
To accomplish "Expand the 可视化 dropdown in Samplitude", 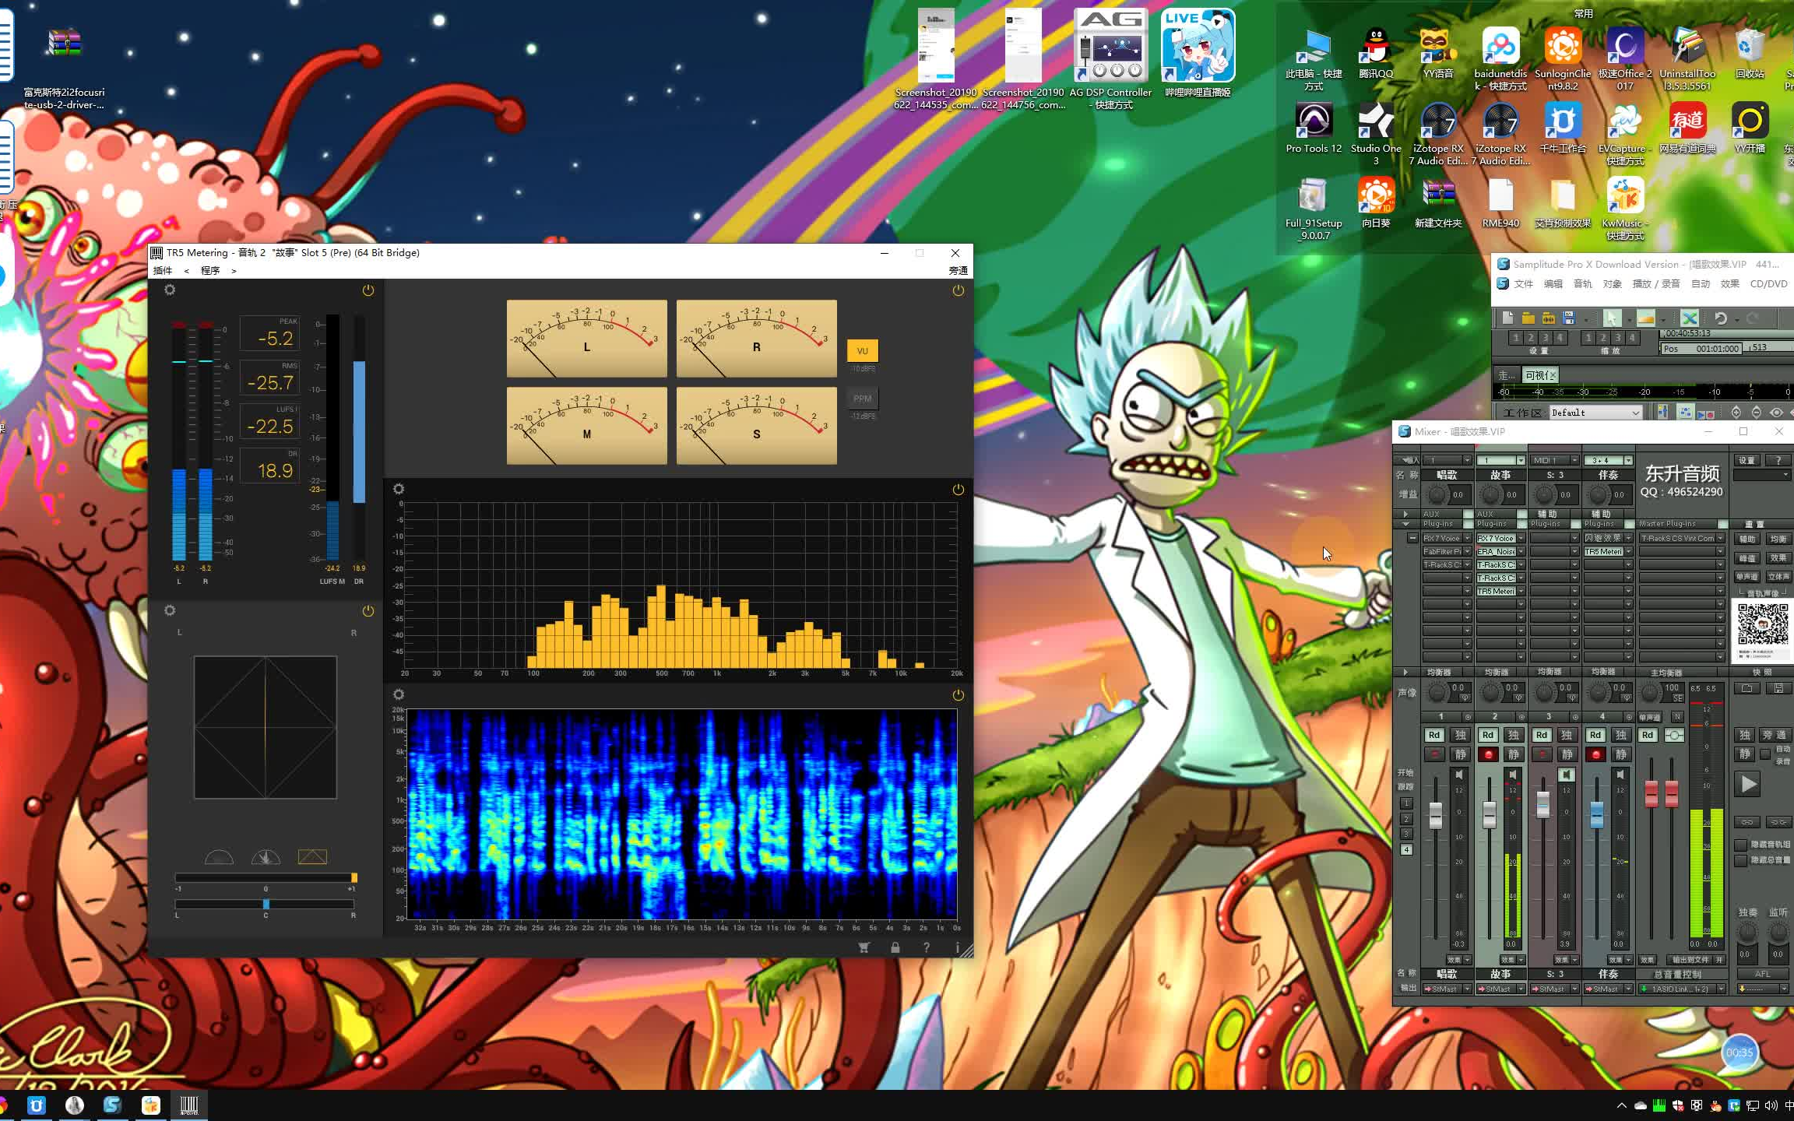I will click(1537, 376).
